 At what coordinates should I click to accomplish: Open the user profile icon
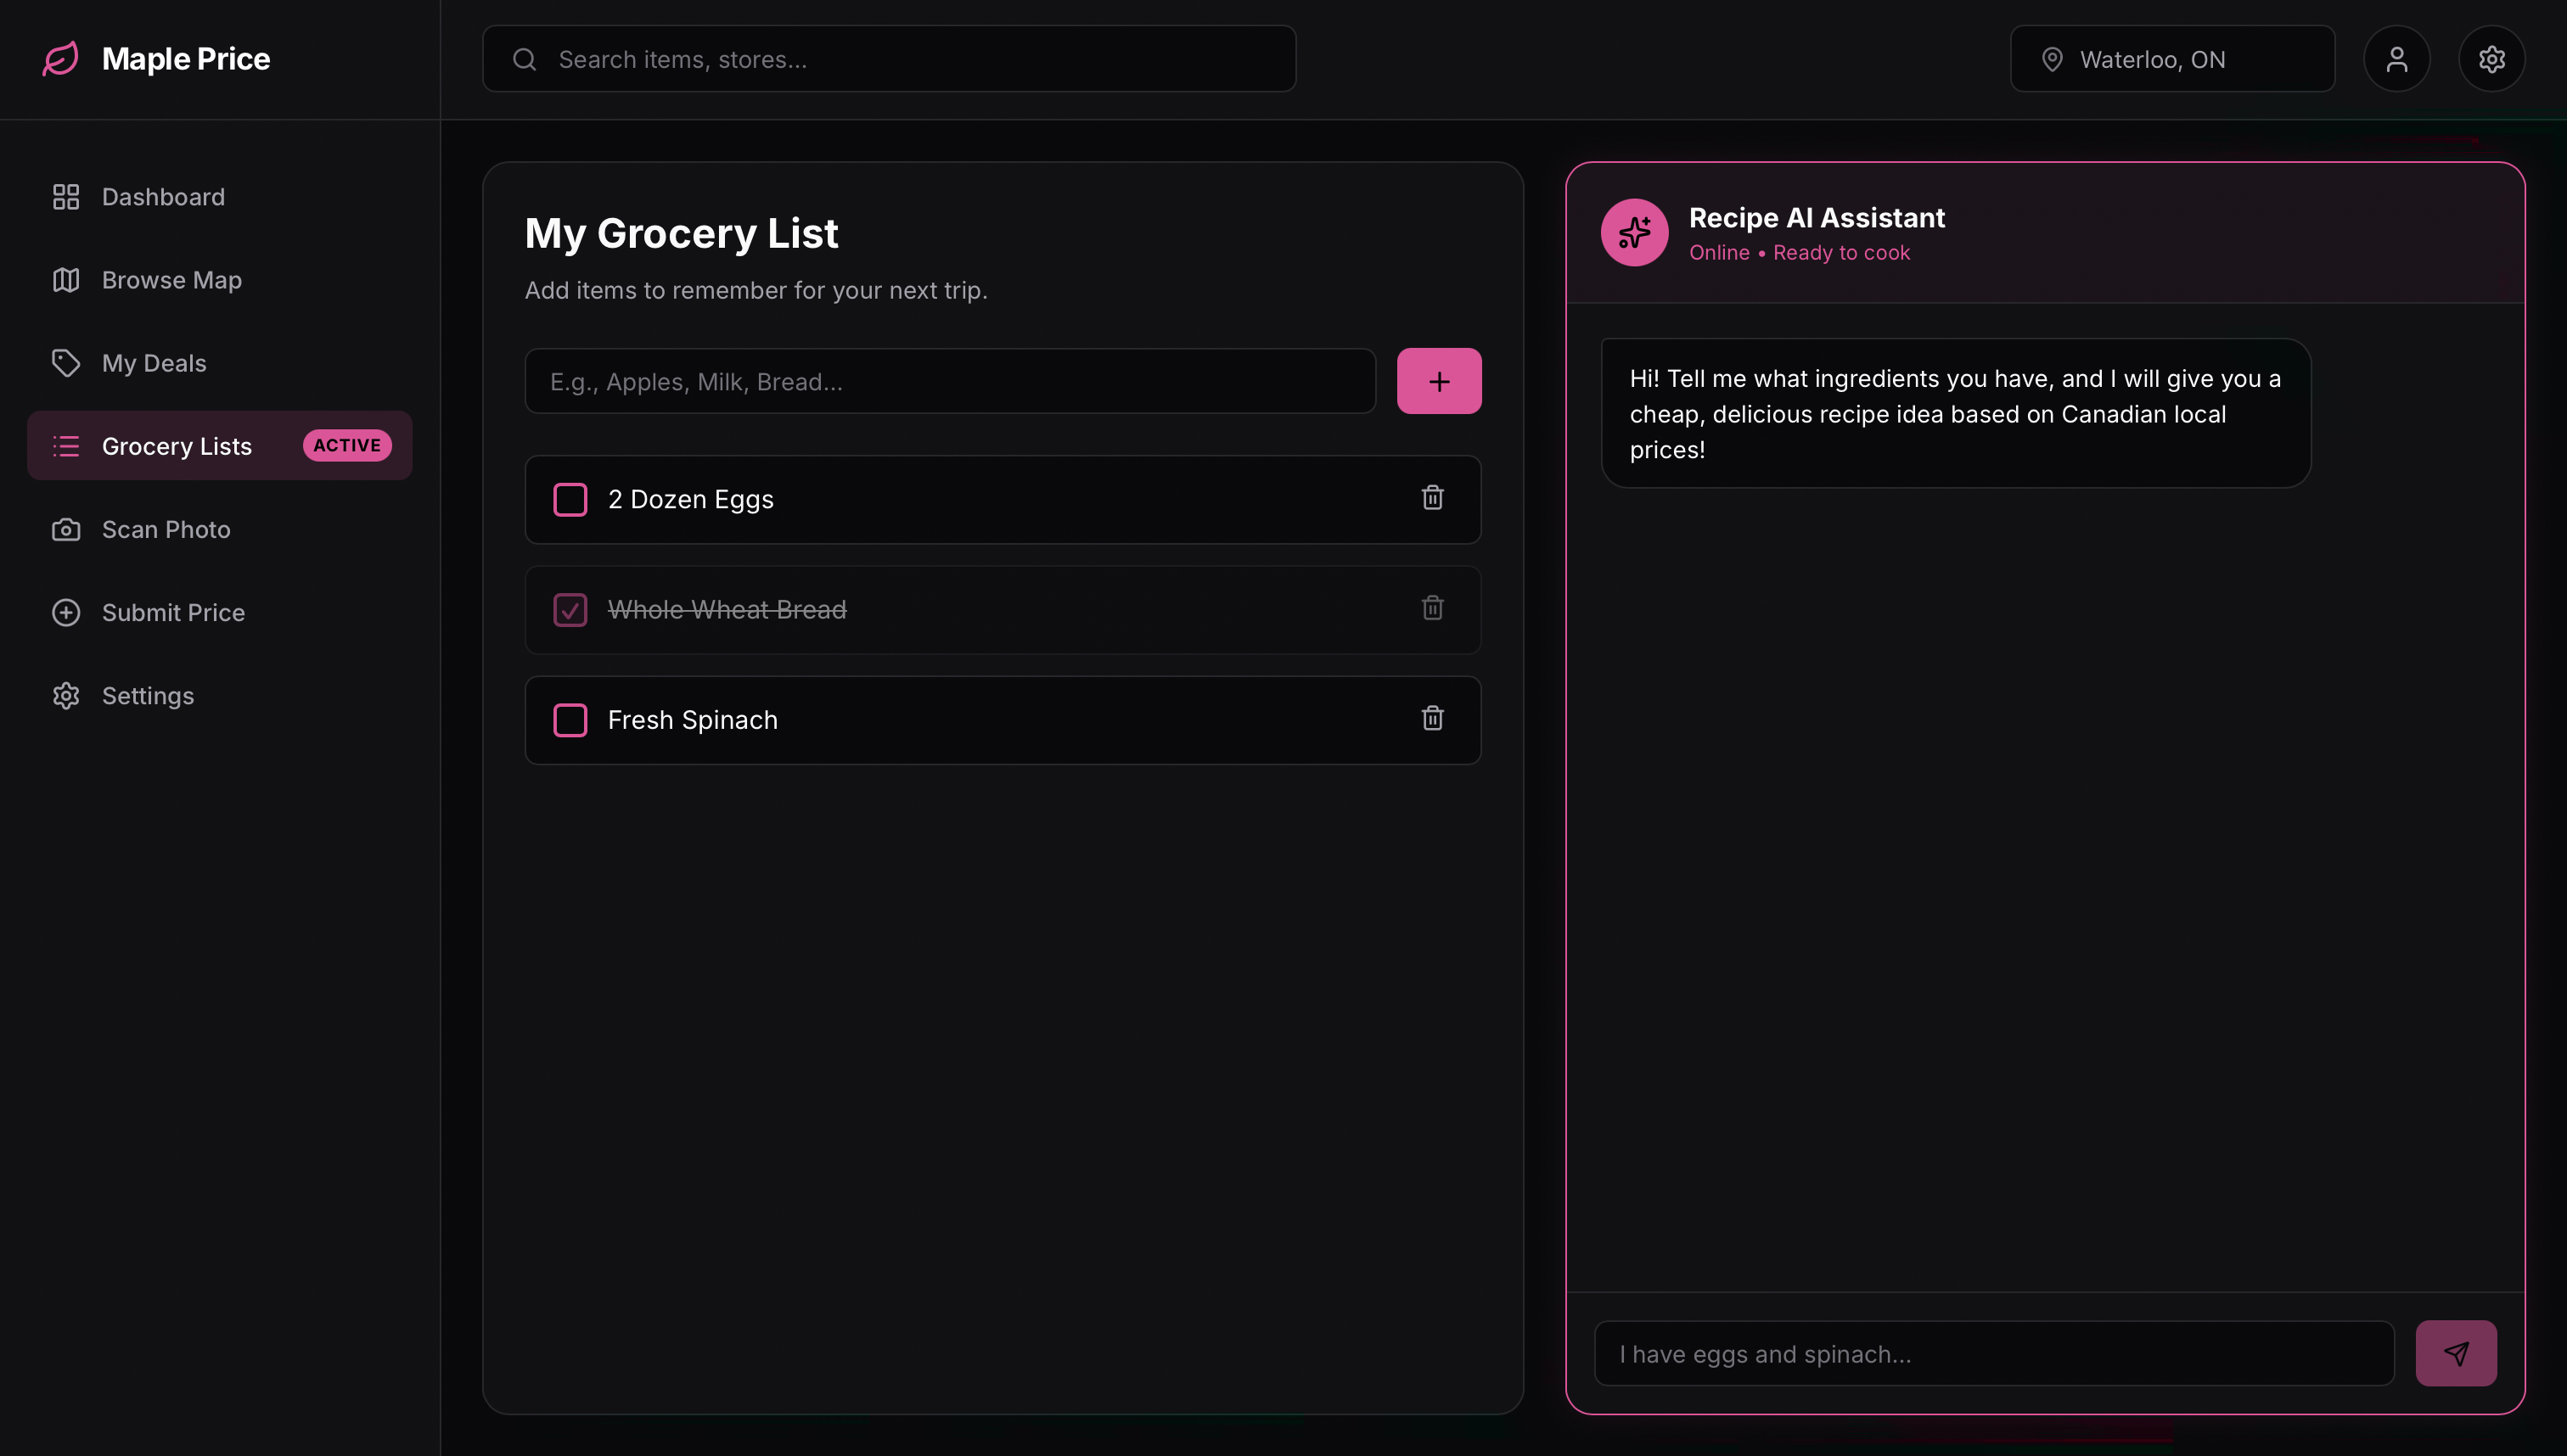click(x=2396, y=59)
